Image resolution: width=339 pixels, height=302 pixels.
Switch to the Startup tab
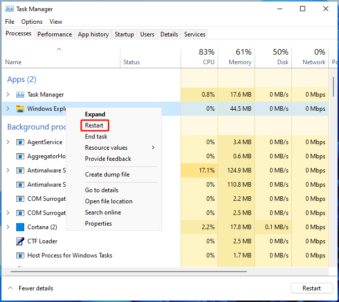[x=124, y=34]
